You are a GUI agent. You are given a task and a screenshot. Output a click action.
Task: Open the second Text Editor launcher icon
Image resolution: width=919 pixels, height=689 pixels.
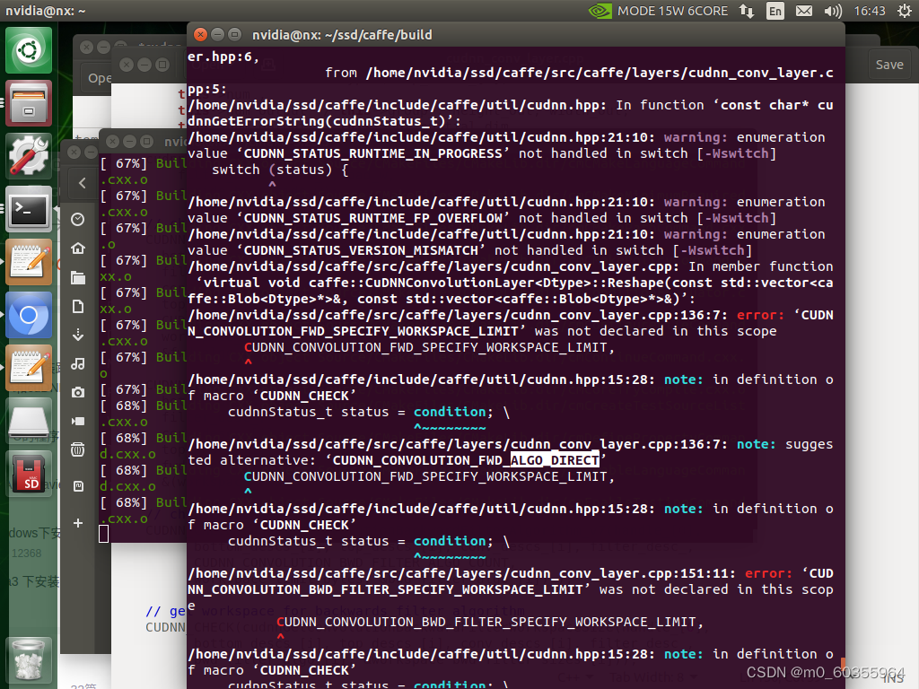pyautogui.click(x=29, y=368)
